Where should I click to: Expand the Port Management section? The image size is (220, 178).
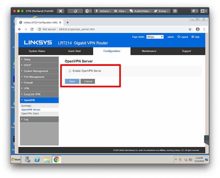click(x=39, y=77)
